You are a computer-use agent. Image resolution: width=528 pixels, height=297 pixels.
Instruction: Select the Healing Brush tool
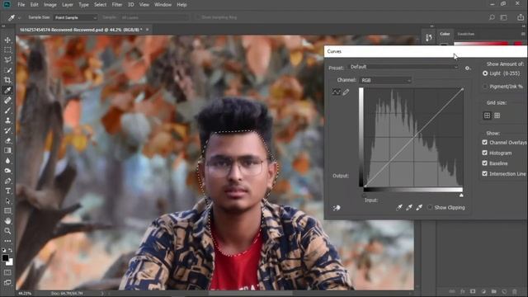(x=7, y=101)
